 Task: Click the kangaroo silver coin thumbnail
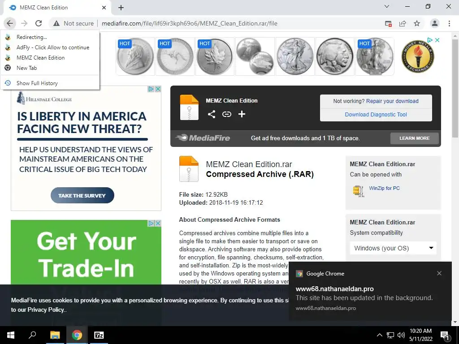point(175,56)
